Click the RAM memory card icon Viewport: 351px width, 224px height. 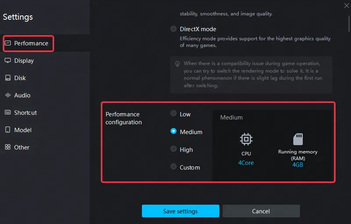point(298,139)
